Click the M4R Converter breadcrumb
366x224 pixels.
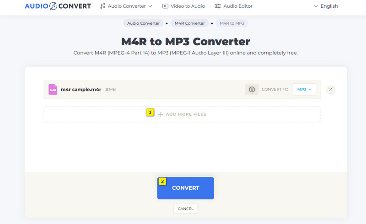coord(189,23)
